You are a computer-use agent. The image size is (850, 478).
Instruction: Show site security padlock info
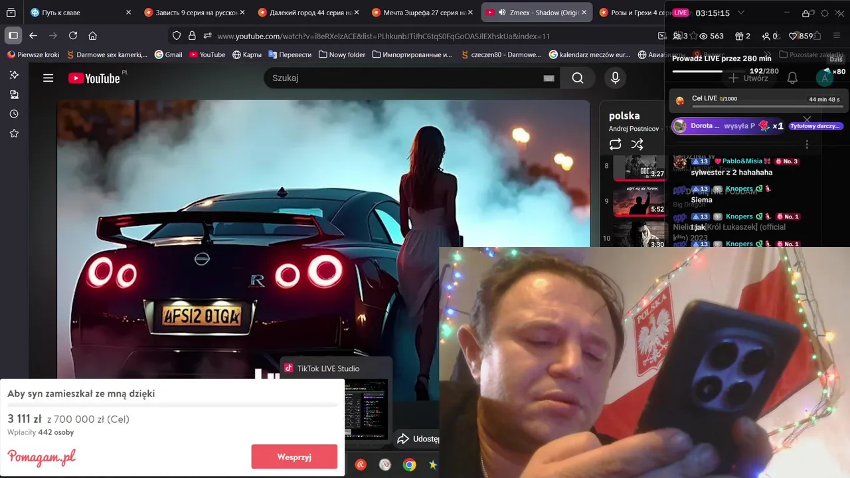pyautogui.click(x=192, y=36)
